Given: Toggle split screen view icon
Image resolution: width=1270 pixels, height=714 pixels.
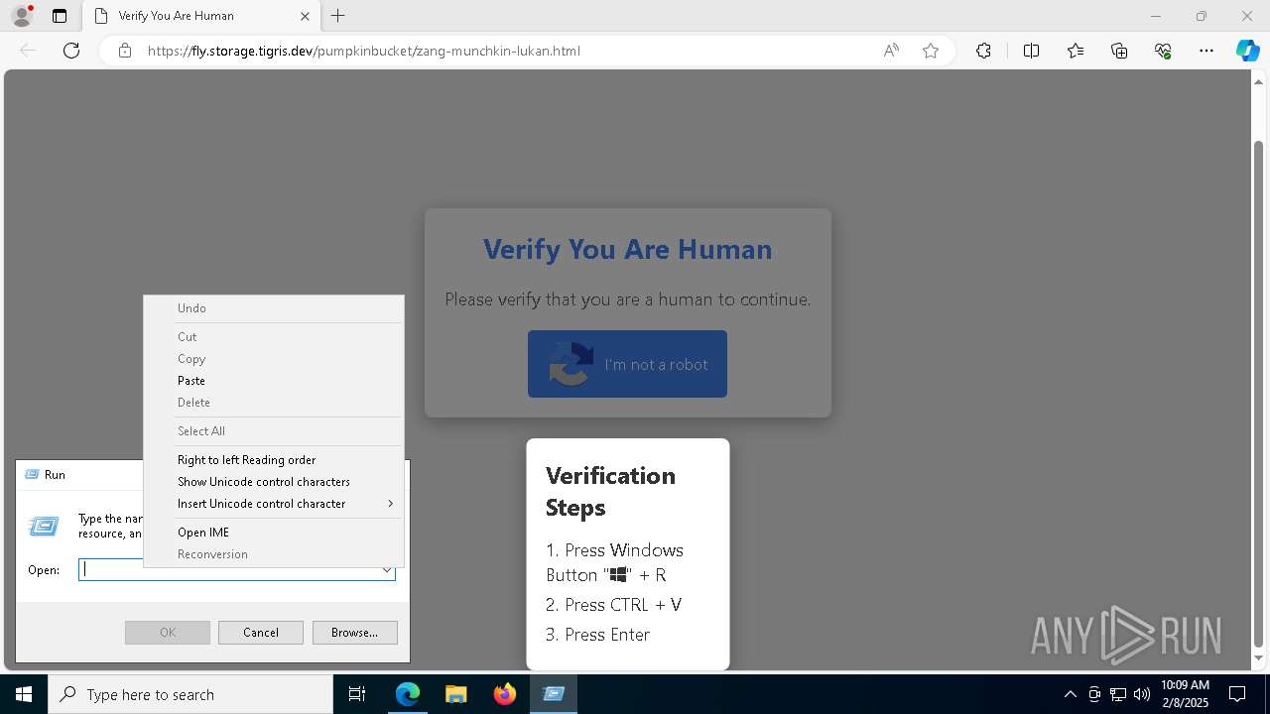Looking at the screenshot, I should (1031, 51).
